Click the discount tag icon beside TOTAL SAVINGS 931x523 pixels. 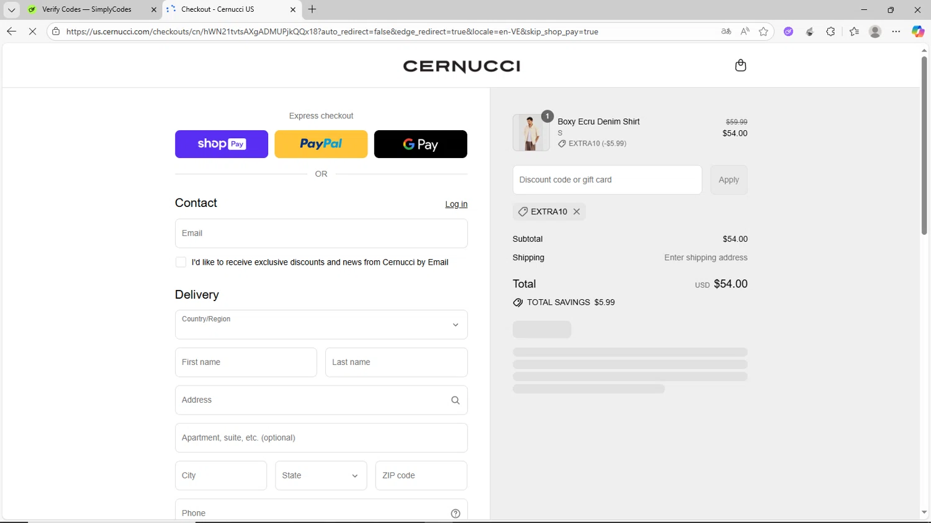pos(518,302)
